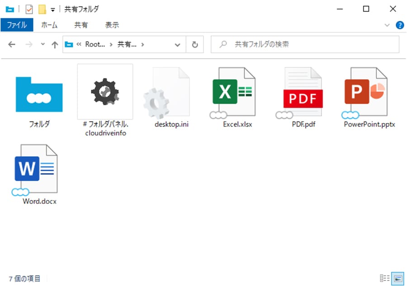
Task: Click the properties quick access icon
Action: (29, 9)
